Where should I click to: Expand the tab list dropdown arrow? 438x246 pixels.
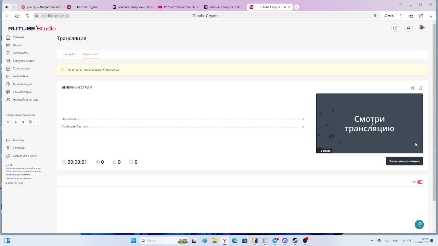pyautogui.click(x=14, y=7)
